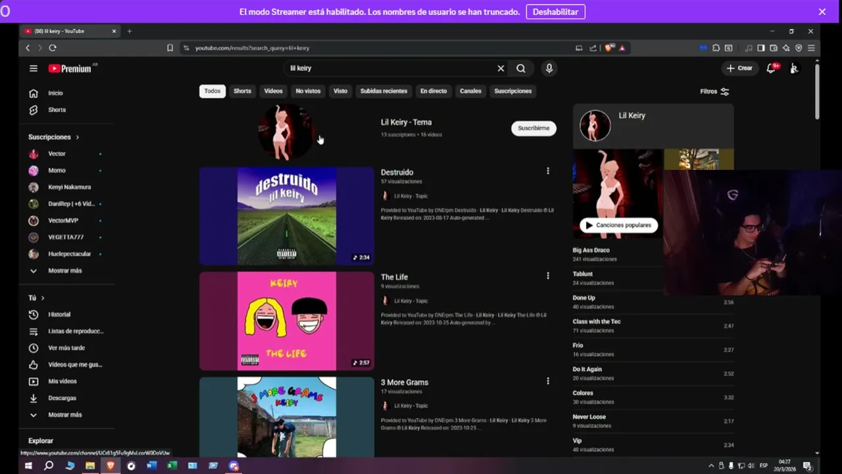The image size is (842, 474).
Task: Click the Crear button
Action: 739,68
